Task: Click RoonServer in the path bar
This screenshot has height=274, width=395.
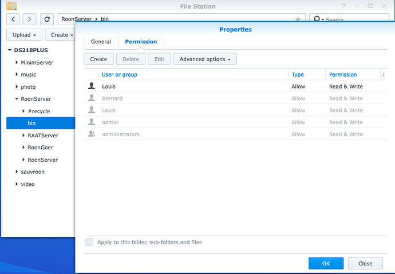Action: (x=76, y=19)
